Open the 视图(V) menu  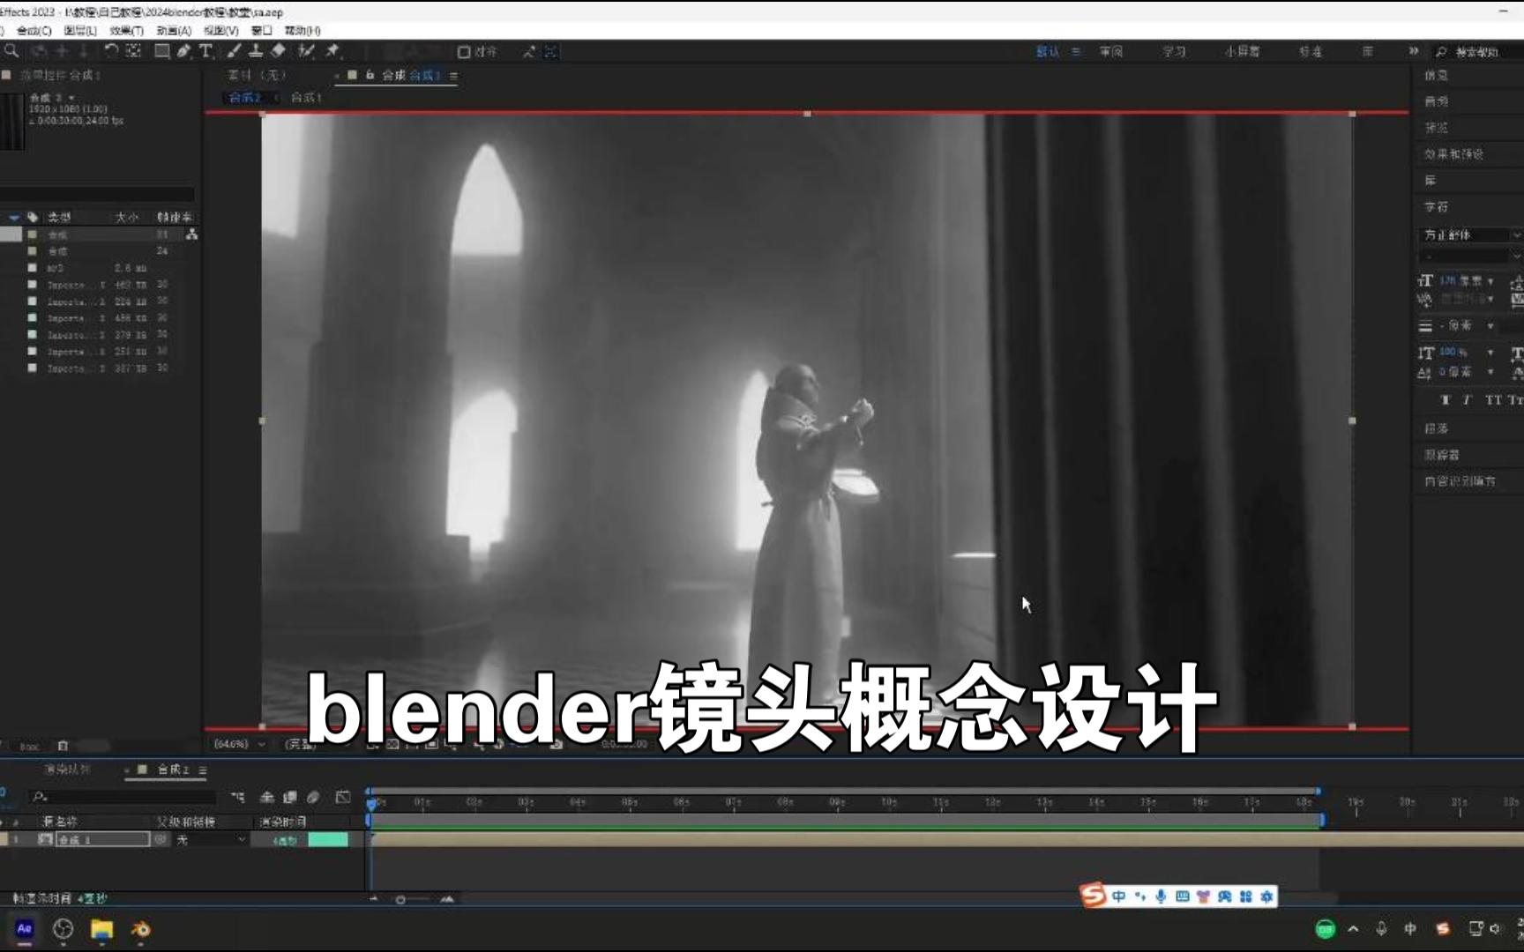click(x=221, y=30)
